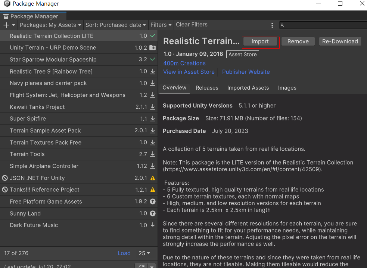Viewport: 367px width, 268px height.
Task: Click the Asset Store tag label
Action: tap(242, 54)
